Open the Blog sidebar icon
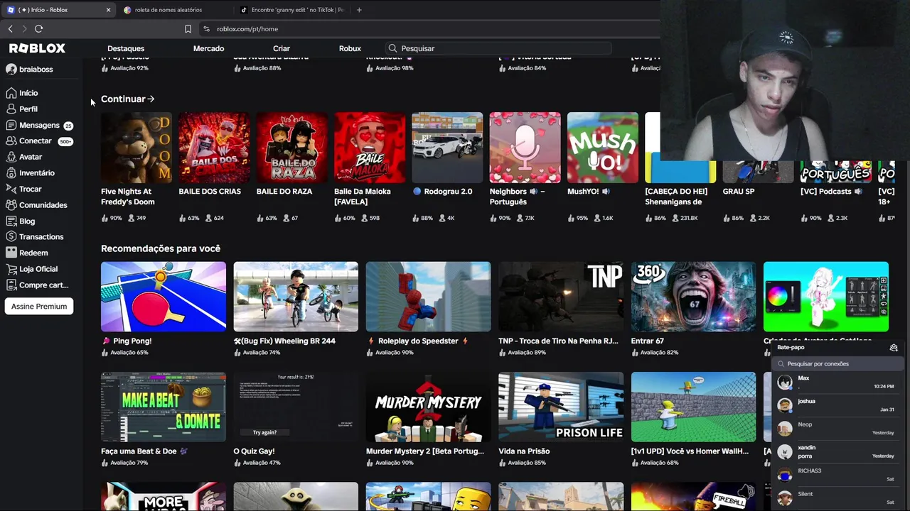The height and width of the screenshot is (511, 910). pyautogui.click(x=11, y=221)
